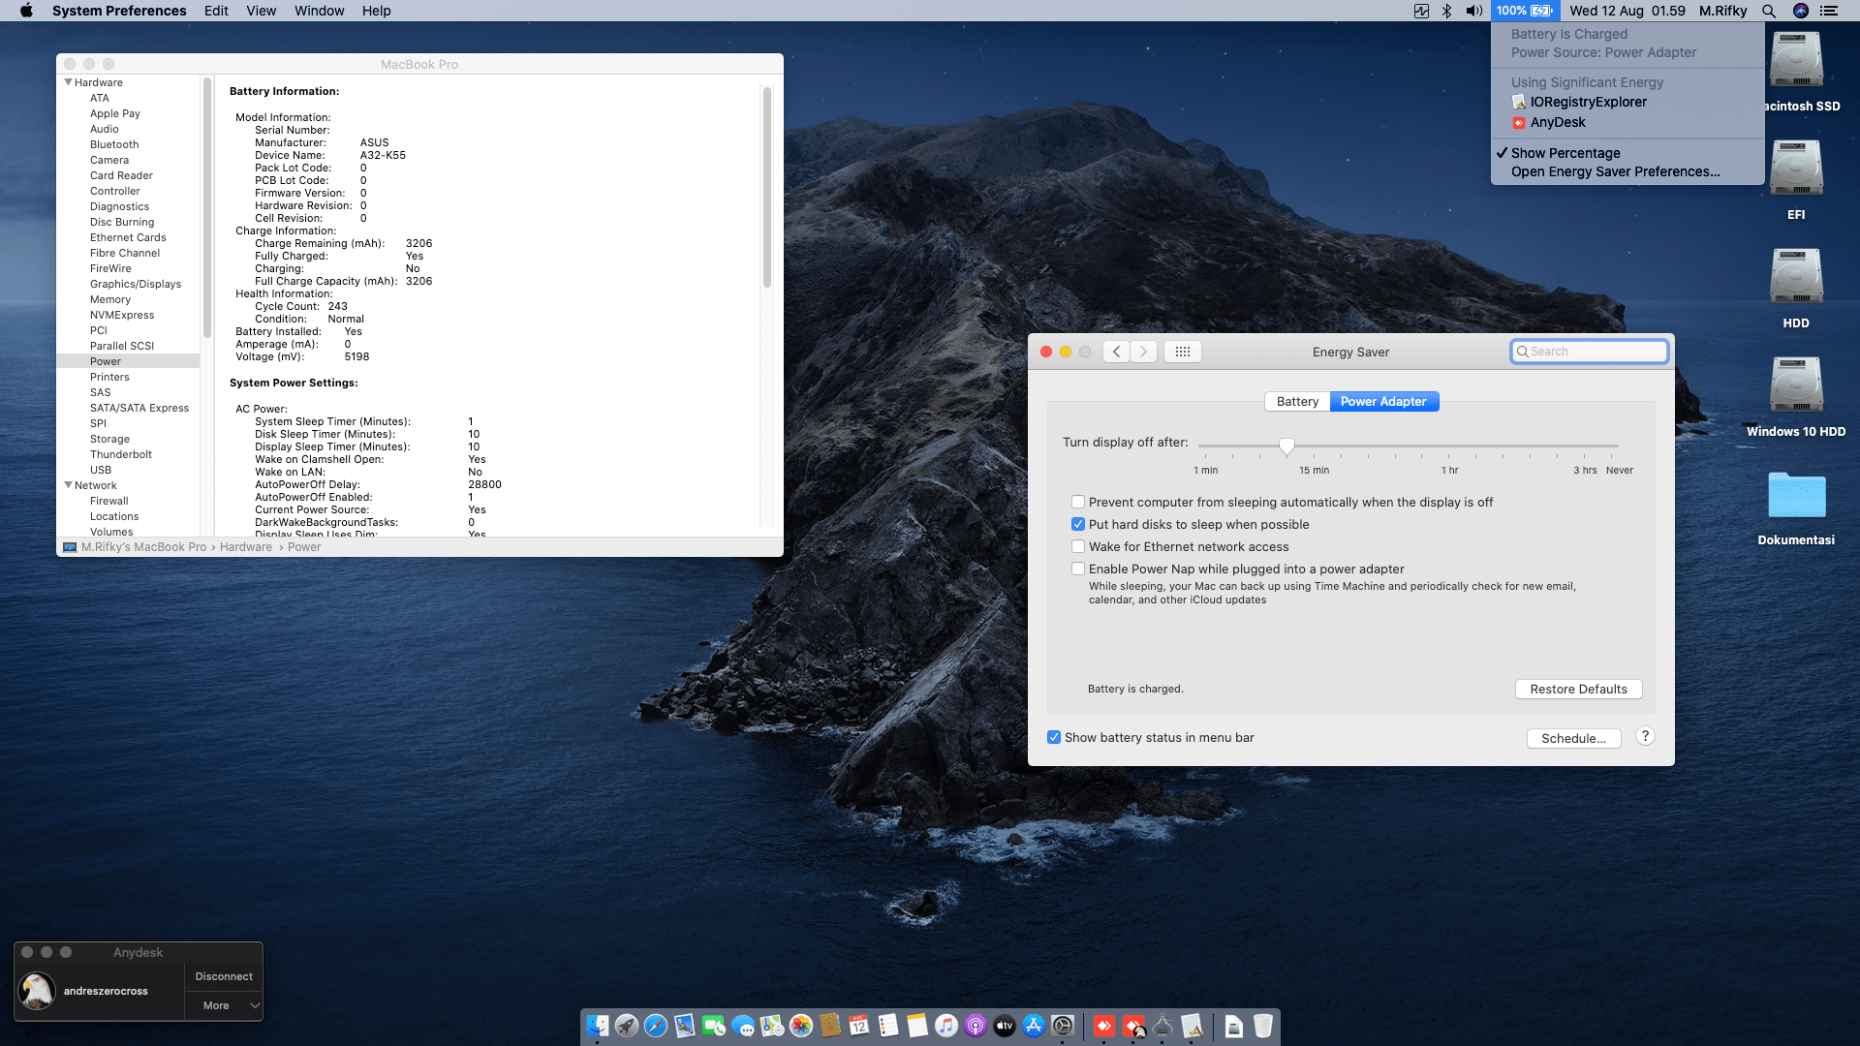1860x1046 pixels.
Task: Select Open Energy Saver Preferences menu item
Action: 1615,172
